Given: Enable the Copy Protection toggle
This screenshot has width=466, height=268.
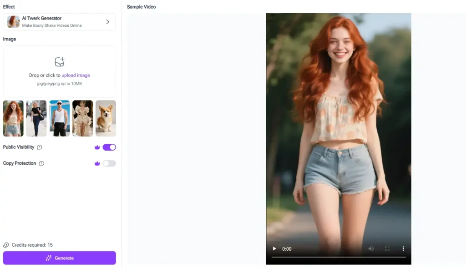Looking at the screenshot, I should click(x=108, y=163).
